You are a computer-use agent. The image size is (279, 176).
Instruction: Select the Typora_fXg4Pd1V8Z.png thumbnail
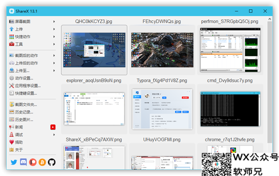coord(162,109)
